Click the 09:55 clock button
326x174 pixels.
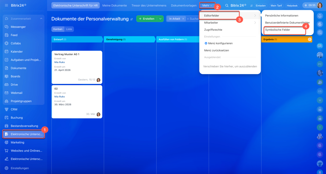coord(310,5)
